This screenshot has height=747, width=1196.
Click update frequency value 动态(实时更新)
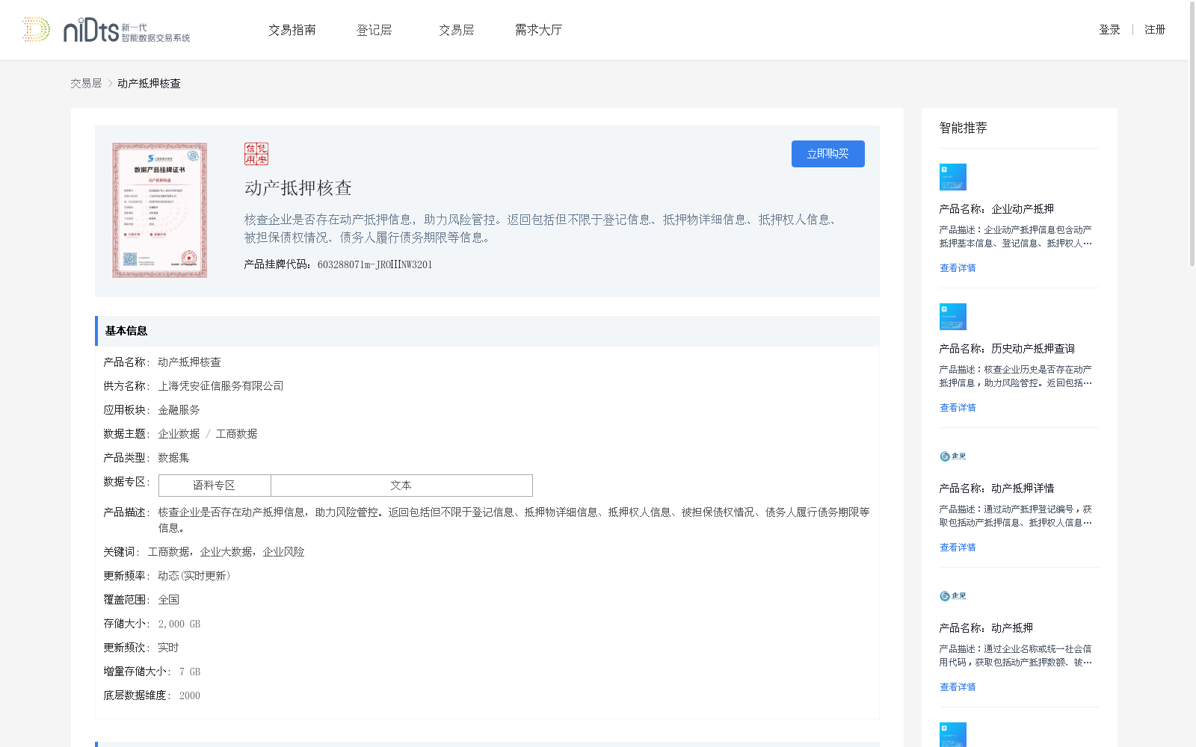coord(194,576)
